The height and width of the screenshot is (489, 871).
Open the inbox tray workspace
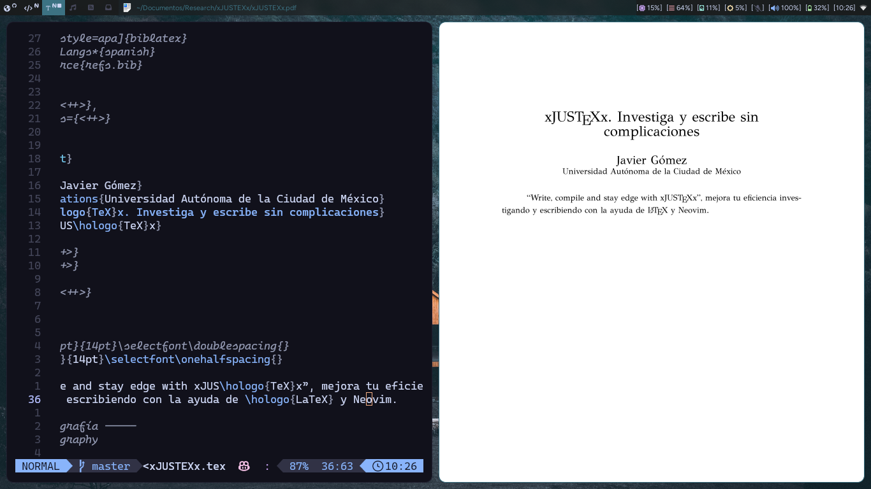click(108, 8)
